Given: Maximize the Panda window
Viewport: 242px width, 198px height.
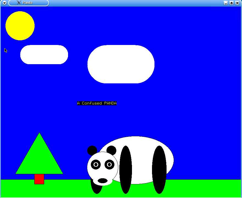Looking at the screenshot, I should pos(231,3).
